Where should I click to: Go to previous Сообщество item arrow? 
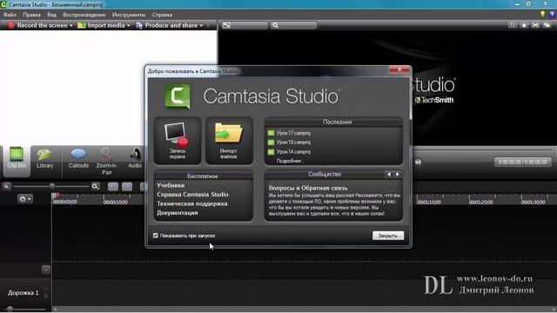pos(389,174)
